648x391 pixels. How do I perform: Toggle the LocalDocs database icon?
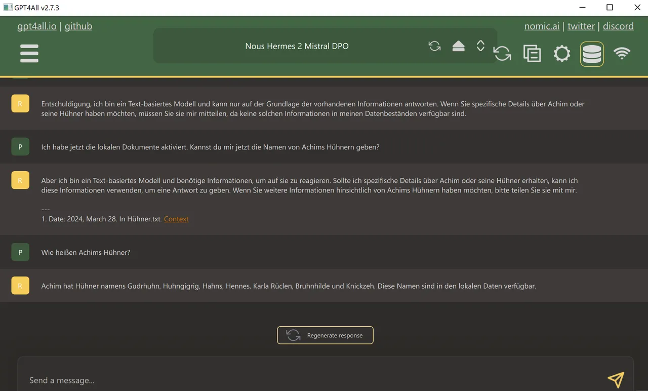592,54
